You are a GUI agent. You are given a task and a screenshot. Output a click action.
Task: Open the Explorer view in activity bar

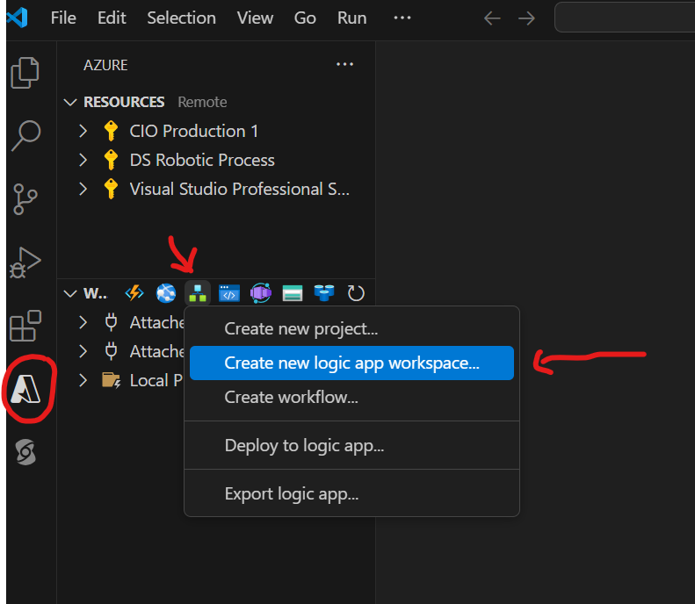pos(25,73)
